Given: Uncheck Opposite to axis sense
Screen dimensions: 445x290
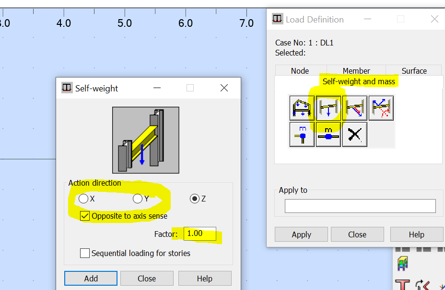Looking at the screenshot, I should coord(84,216).
